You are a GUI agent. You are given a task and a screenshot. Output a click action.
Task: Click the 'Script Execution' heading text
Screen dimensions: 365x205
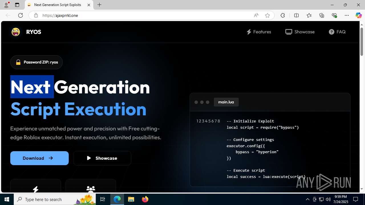click(78, 109)
